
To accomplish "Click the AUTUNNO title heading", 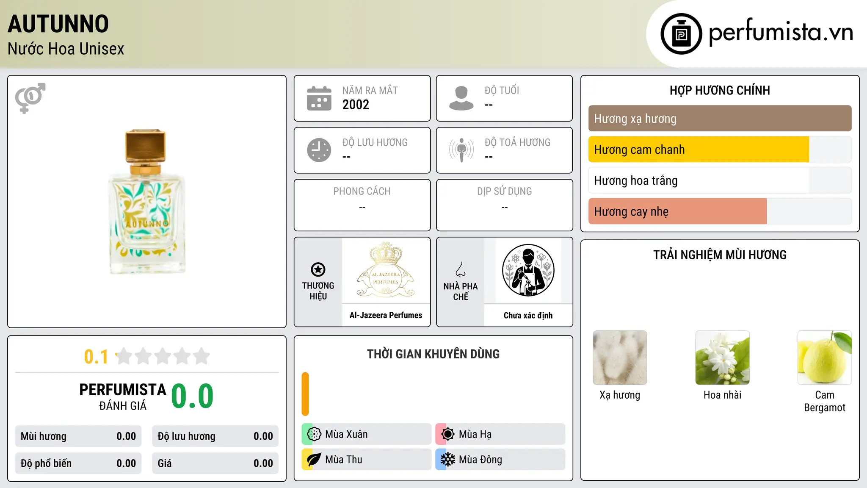I will coord(58,24).
